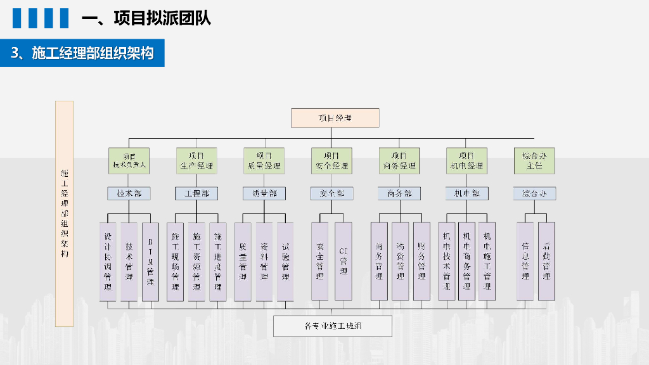Viewport: 649px width, 365px height.
Task: Select the 项目机电经理 box
Action: click(x=466, y=161)
